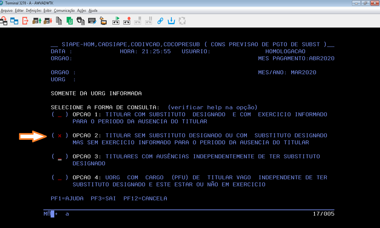The height and width of the screenshot is (228, 380).
Task: Click the color fill display settings icon
Action: click(x=103, y=21)
